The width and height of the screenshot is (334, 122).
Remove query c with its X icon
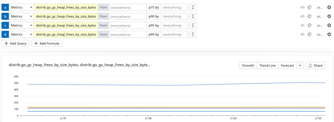pos(329,26)
